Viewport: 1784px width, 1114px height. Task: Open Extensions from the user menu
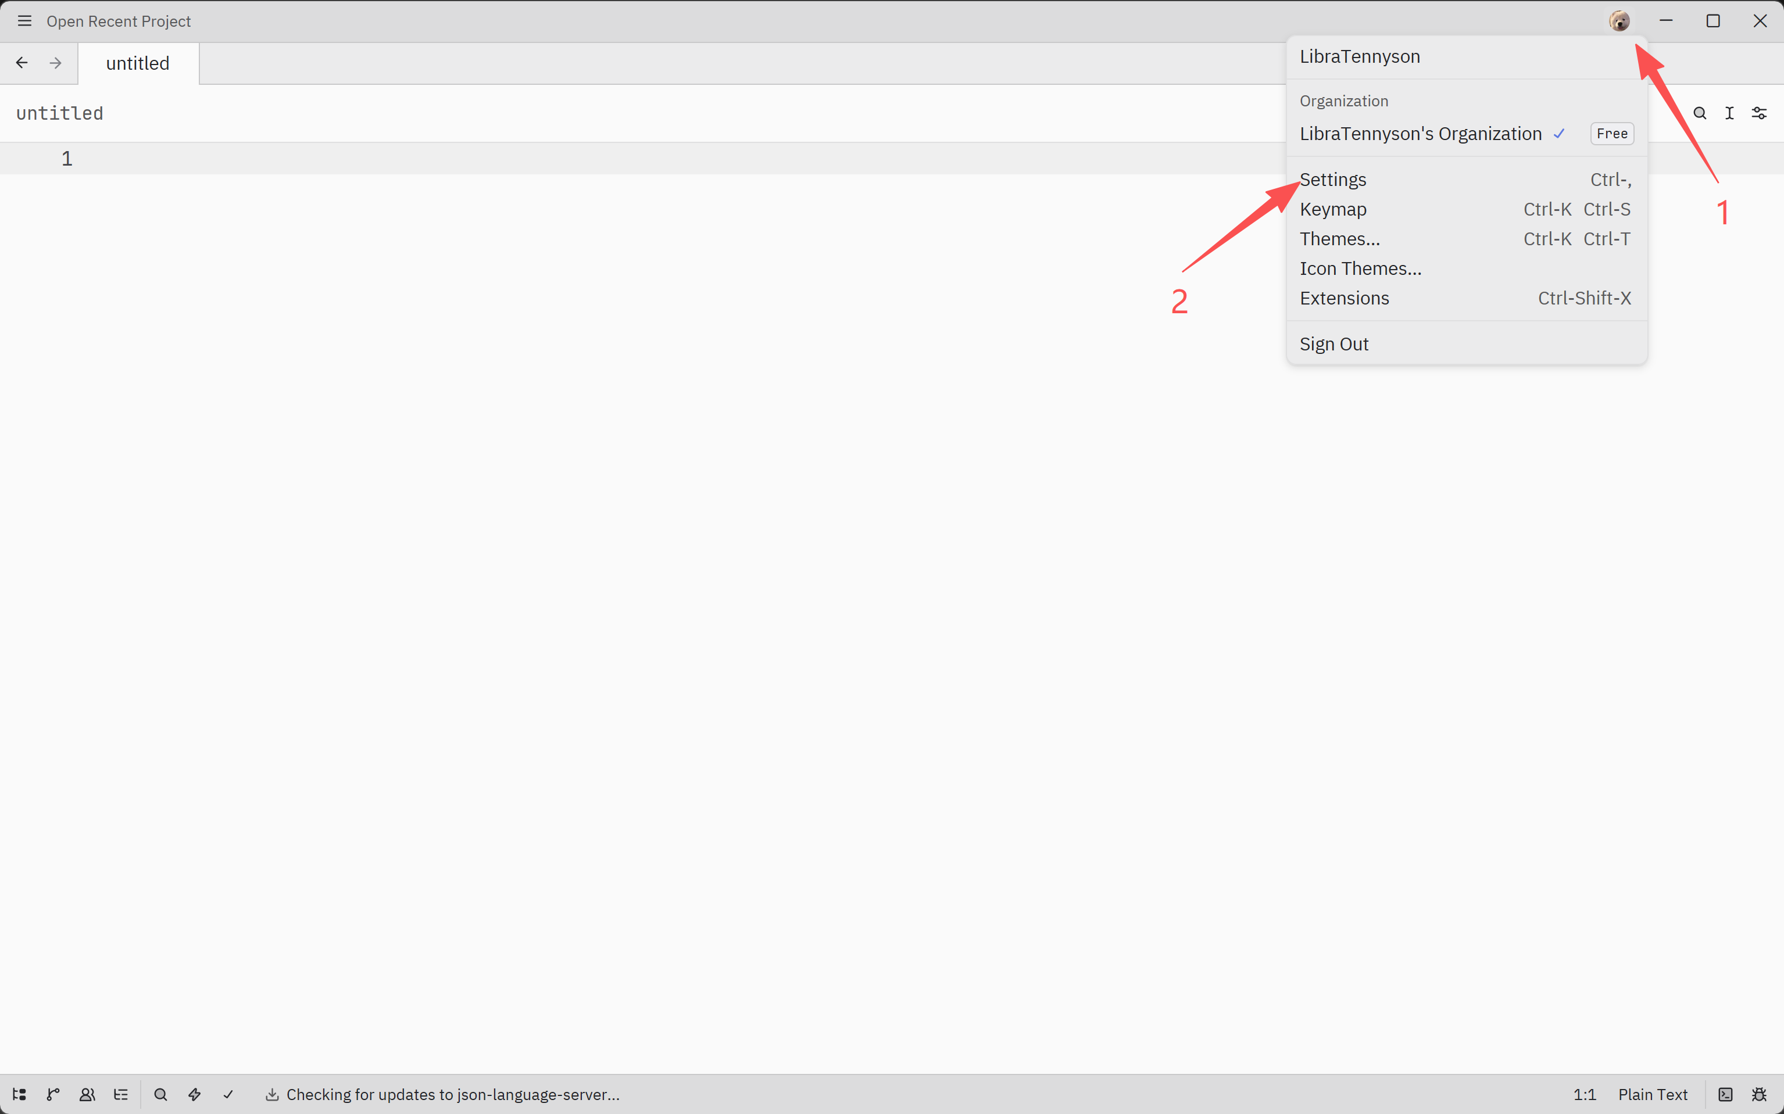1467,298
